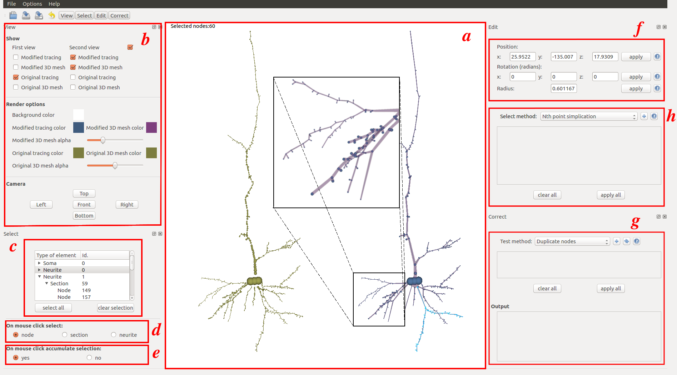Open the Help menu

pyautogui.click(x=54, y=4)
